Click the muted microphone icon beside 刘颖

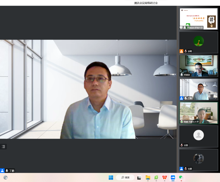[x=186, y=169]
